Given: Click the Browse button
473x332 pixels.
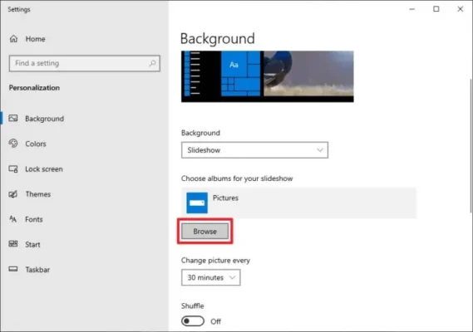Looking at the screenshot, I should point(205,231).
